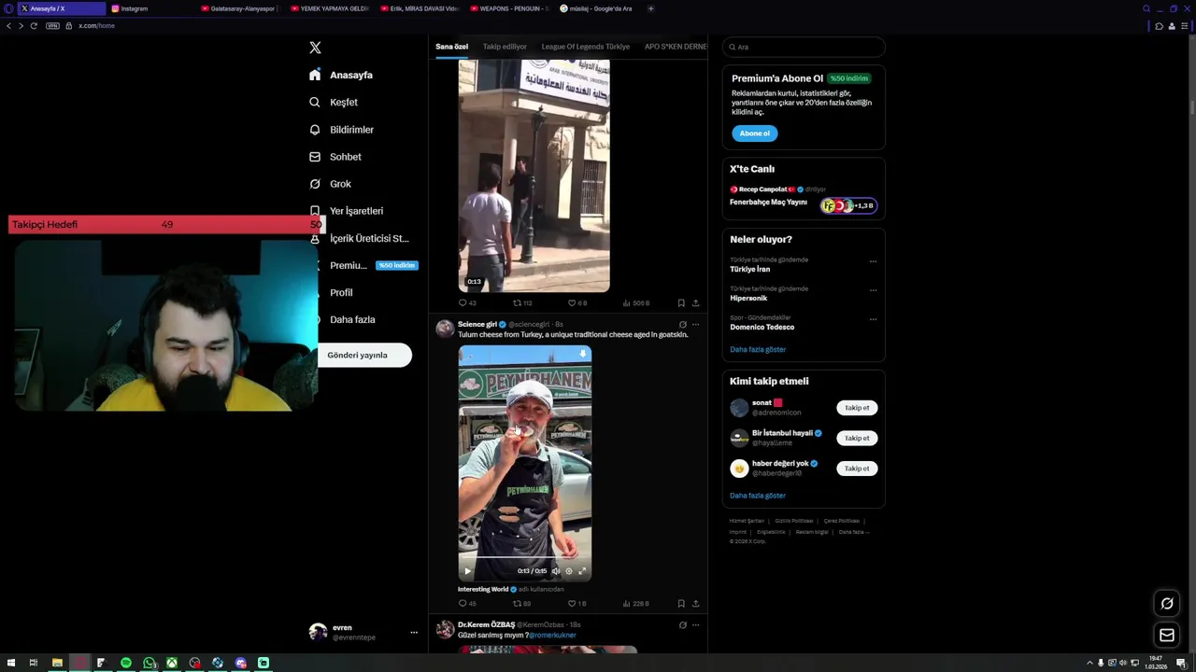
Task: Repost the top post with 112 reposts
Action: click(x=522, y=303)
